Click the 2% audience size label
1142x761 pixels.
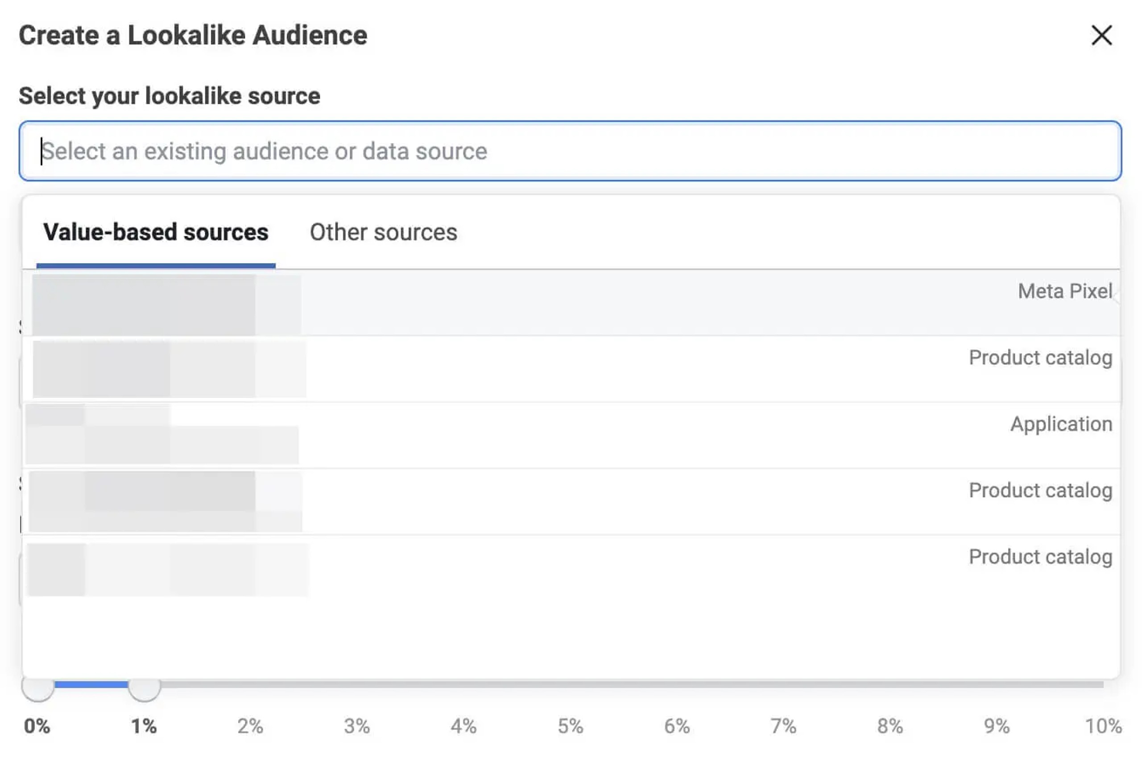[250, 727]
